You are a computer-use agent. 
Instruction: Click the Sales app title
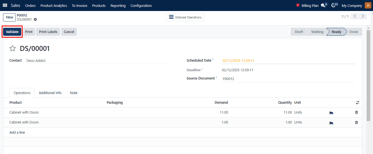pyautogui.click(x=15, y=5)
